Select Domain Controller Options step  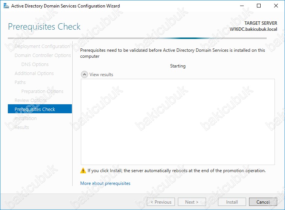(x=43, y=55)
